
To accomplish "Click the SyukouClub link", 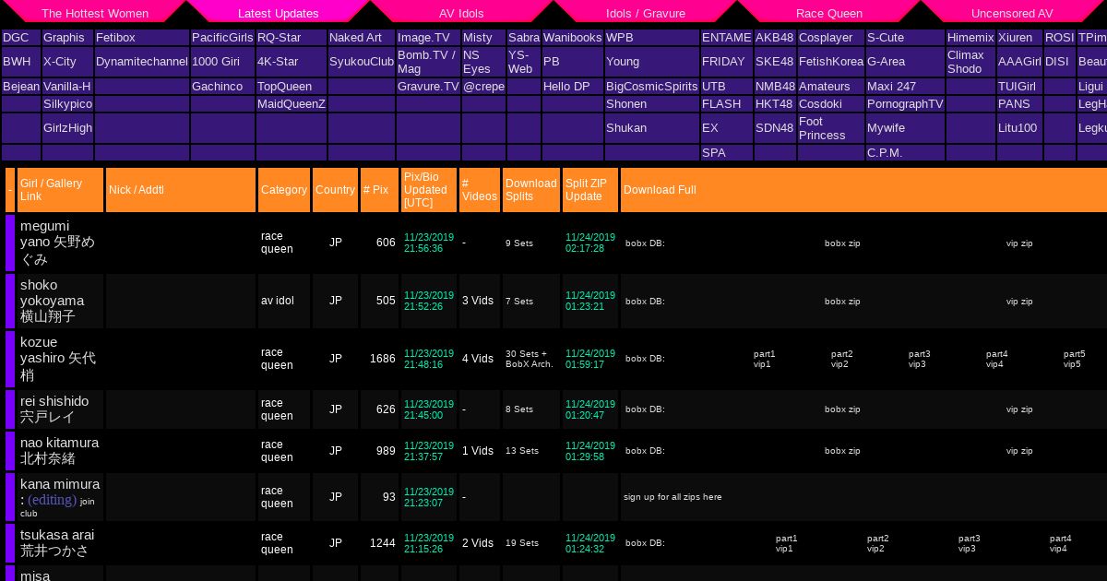I will pyautogui.click(x=362, y=62).
